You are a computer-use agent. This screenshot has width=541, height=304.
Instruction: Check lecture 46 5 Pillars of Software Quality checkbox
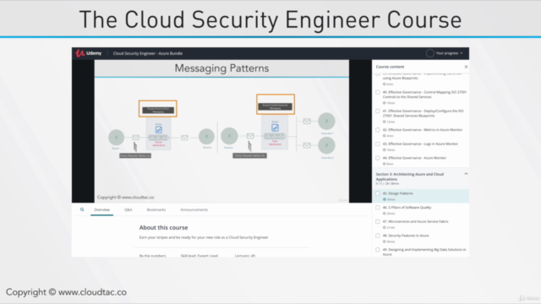click(x=378, y=208)
